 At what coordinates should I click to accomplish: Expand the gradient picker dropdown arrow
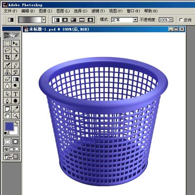point(44,20)
